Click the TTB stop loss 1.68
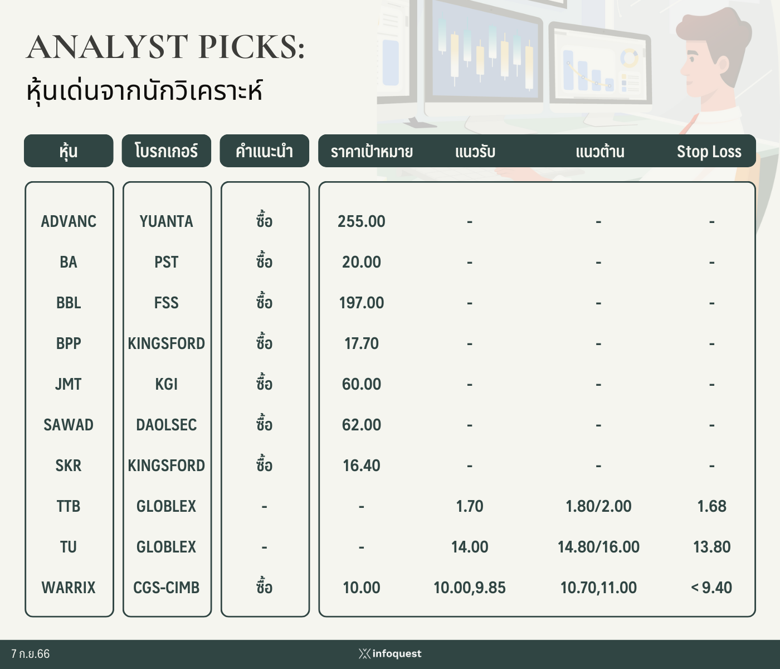Viewport: 780px width, 669px height. pos(712,506)
